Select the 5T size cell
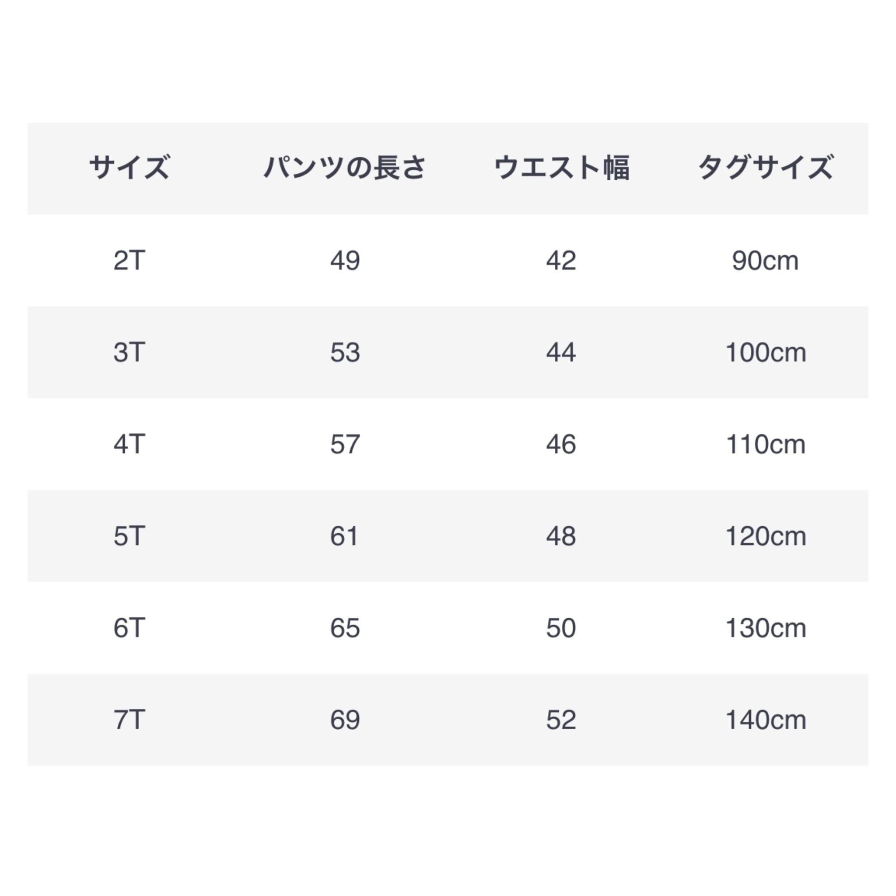This screenshot has height=896, width=896. pos(129,535)
